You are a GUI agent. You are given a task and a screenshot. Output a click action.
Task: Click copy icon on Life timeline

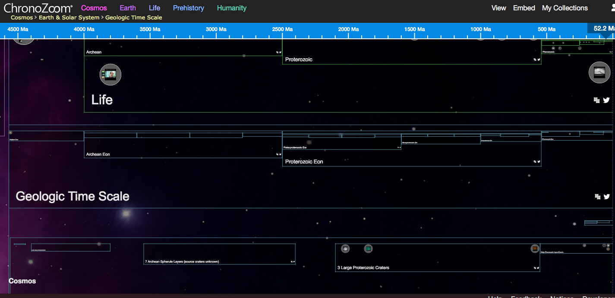click(596, 100)
